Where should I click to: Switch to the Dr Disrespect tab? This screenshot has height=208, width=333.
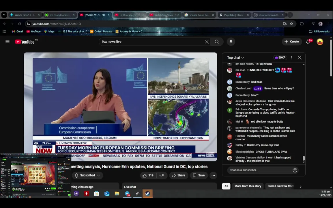130,15
